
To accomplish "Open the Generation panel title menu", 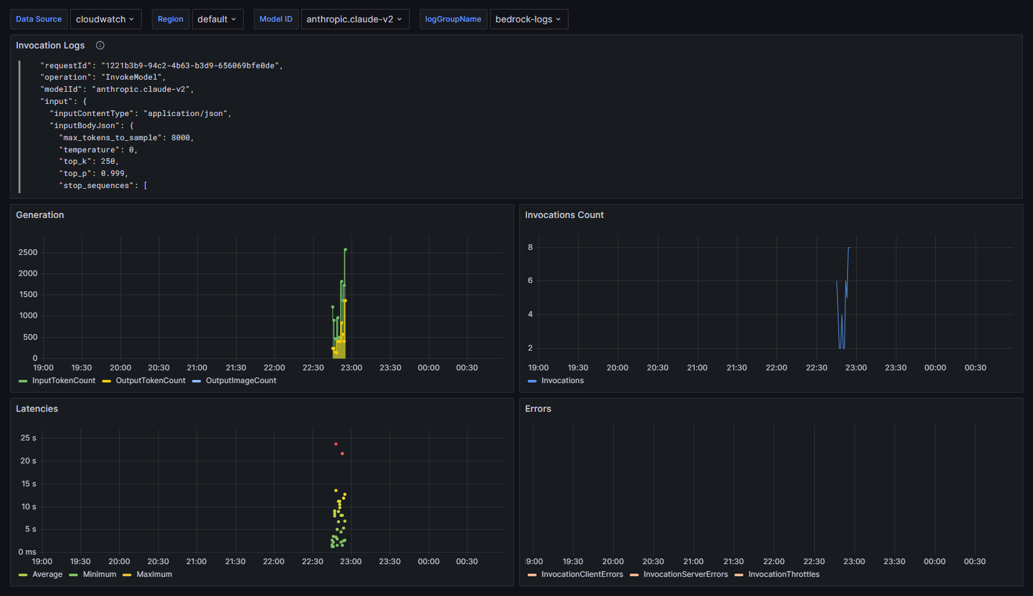I will point(40,215).
